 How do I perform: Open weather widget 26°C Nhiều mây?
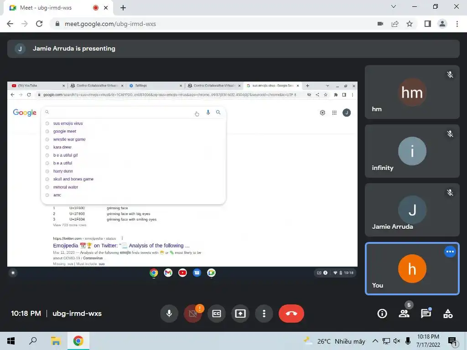(334, 341)
